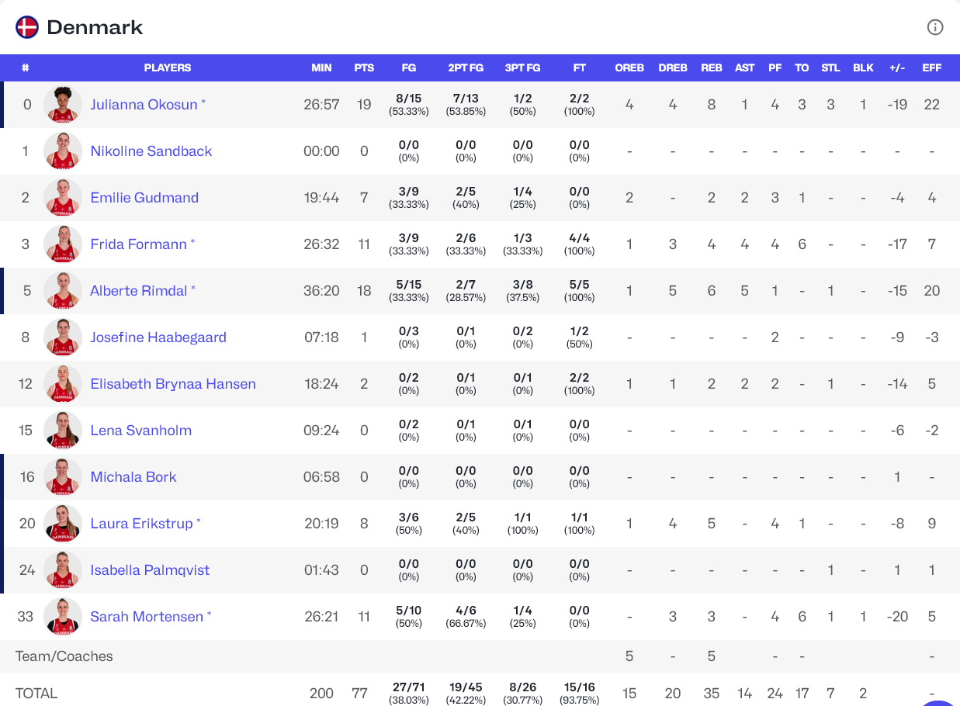Select Alberte Rimdal player name
The height and width of the screenshot is (706, 960).
point(138,291)
